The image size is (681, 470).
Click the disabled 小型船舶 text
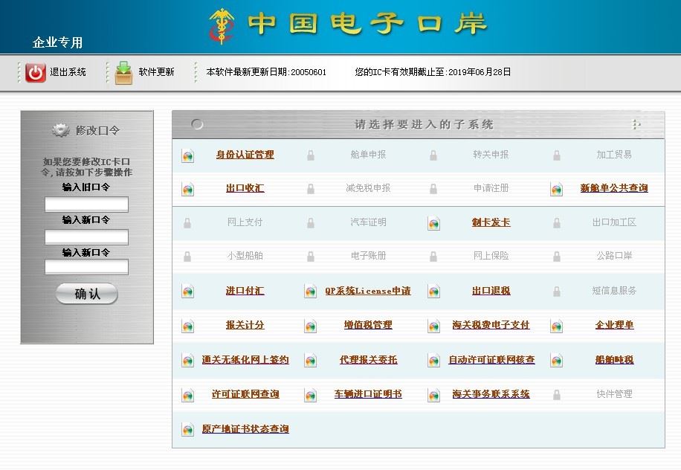pyautogui.click(x=245, y=256)
